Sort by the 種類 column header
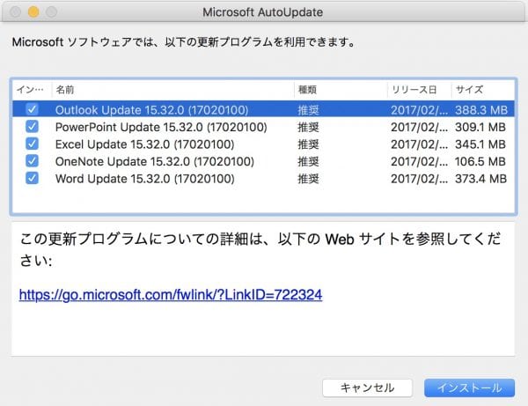Image resolution: width=528 pixels, height=406 pixels. pos(307,90)
